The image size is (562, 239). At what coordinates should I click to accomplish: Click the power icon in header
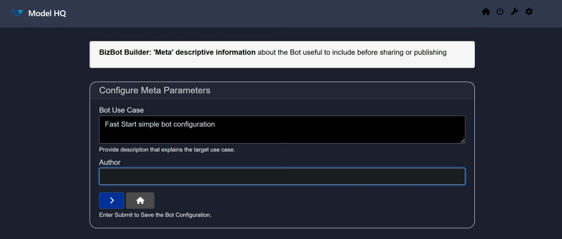500,12
